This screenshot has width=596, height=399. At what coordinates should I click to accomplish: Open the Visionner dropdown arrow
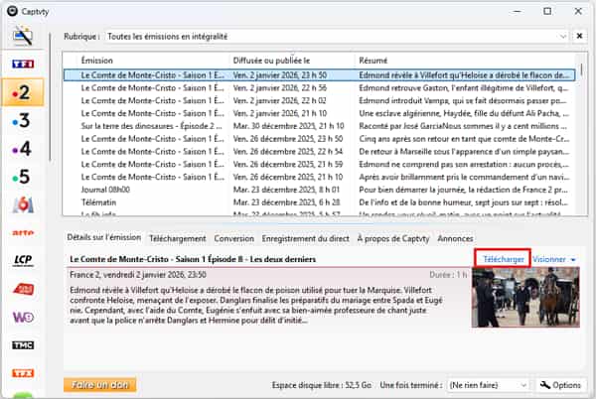[574, 259]
